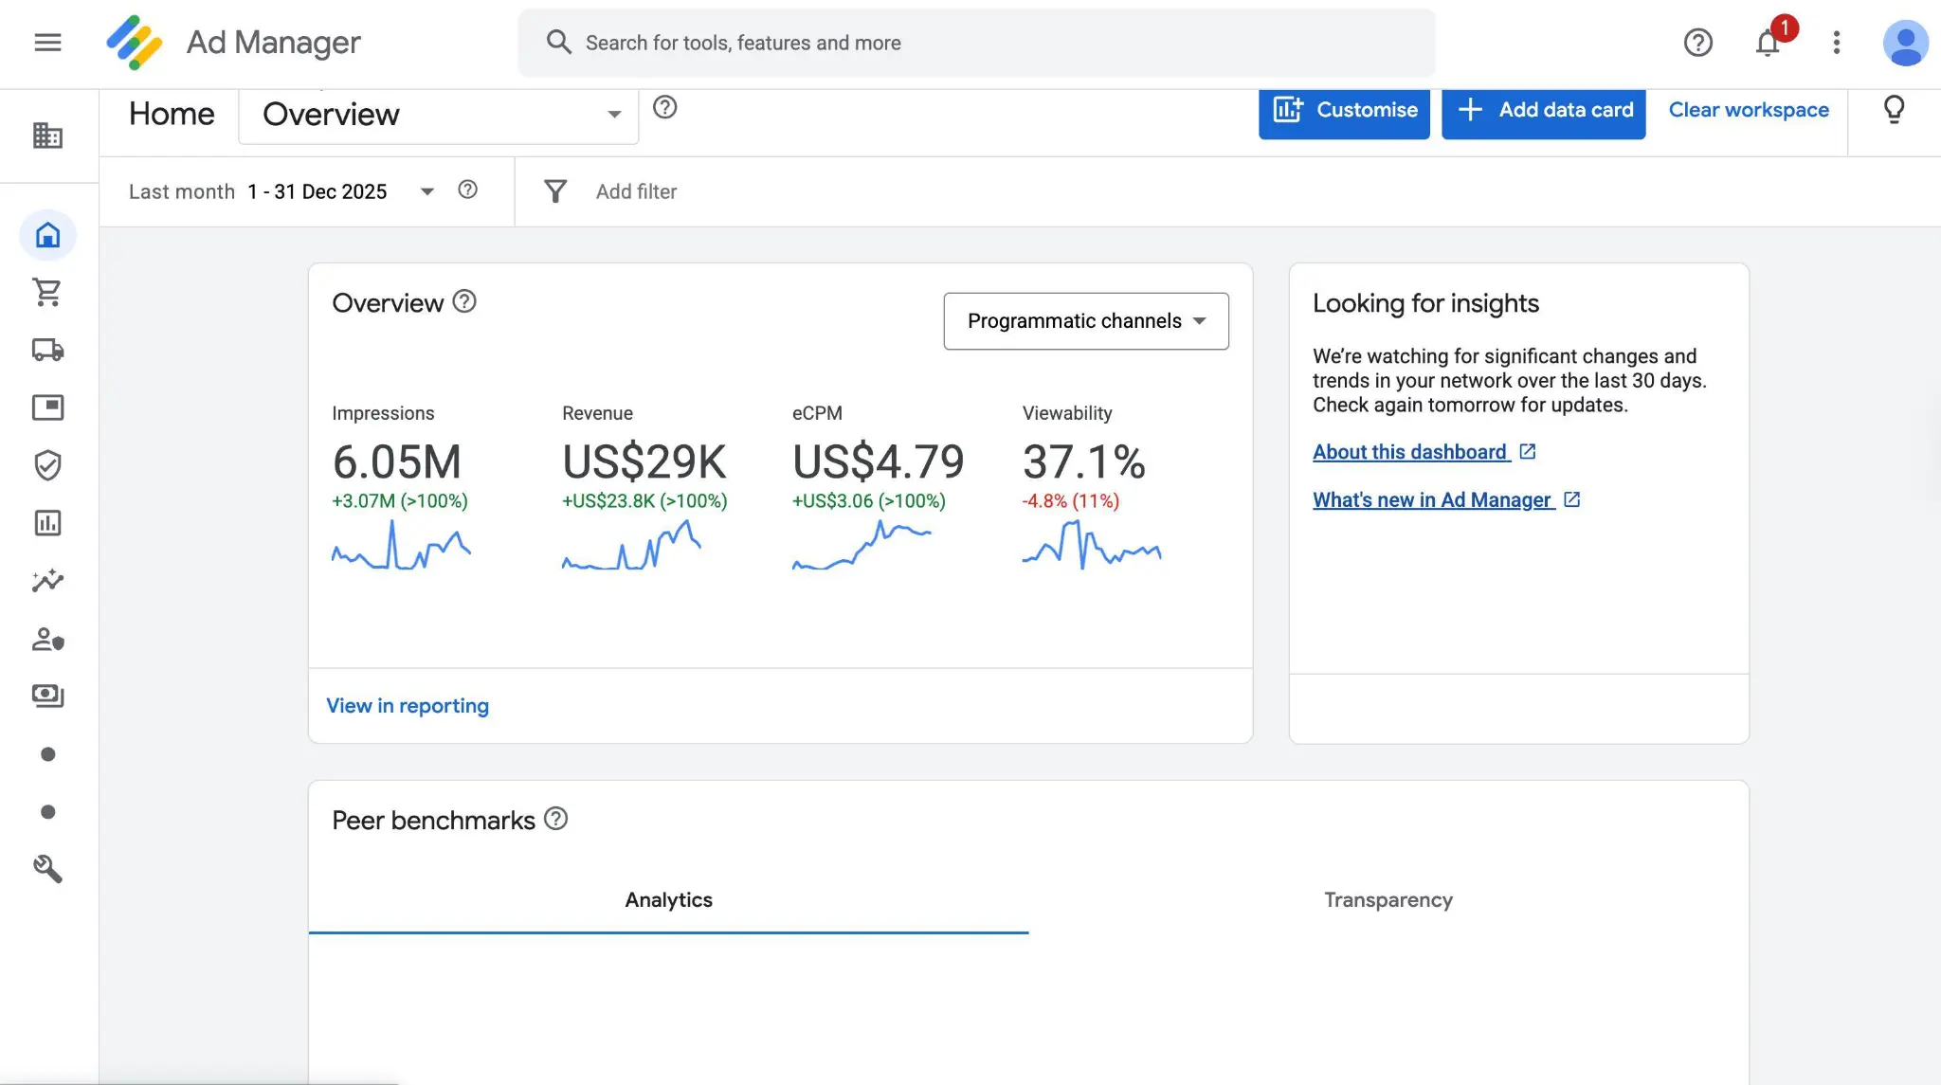The image size is (1941, 1085).
Task: Click View in reporting link
Action: [408, 705]
